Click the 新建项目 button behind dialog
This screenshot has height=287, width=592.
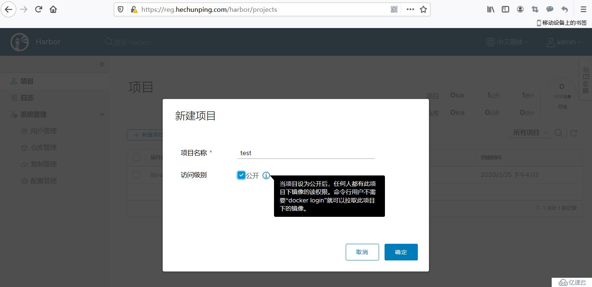[145, 135]
